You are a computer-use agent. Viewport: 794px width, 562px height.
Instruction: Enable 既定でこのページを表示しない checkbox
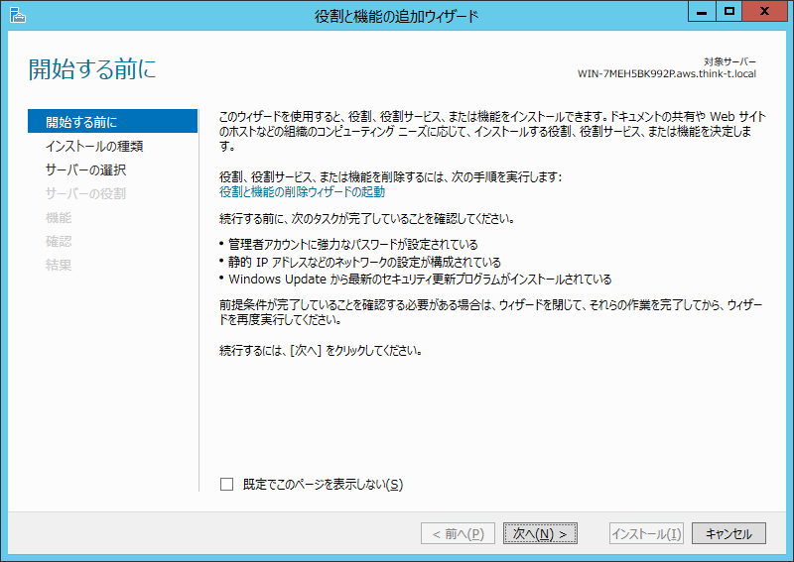[227, 484]
